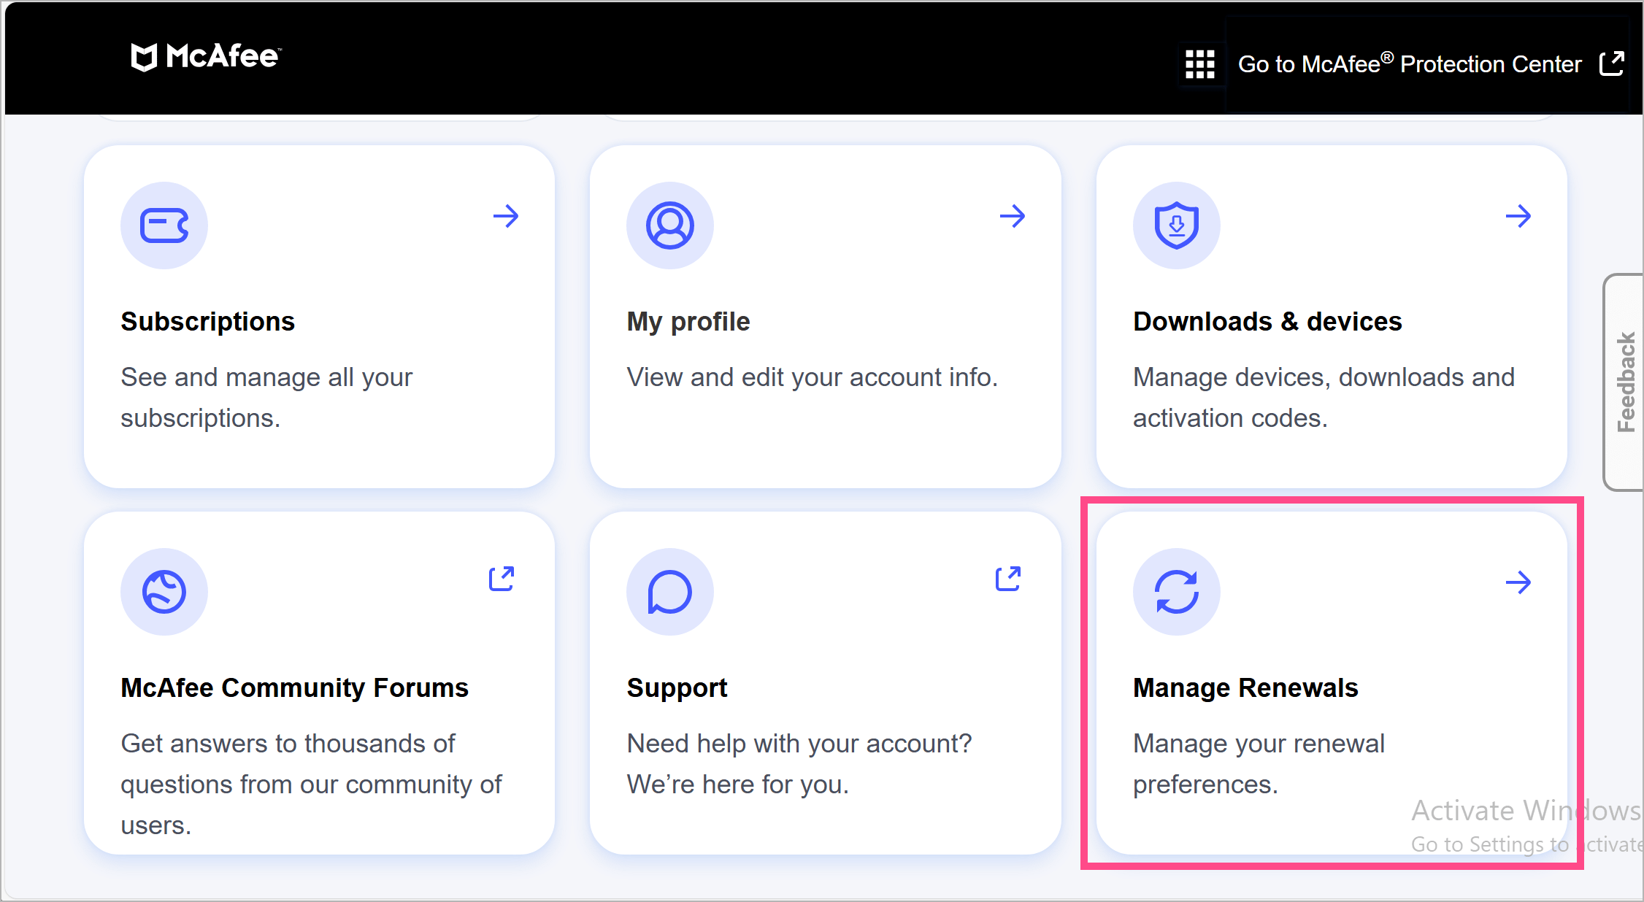
Task: Open the apps grid icon
Action: point(1199,64)
